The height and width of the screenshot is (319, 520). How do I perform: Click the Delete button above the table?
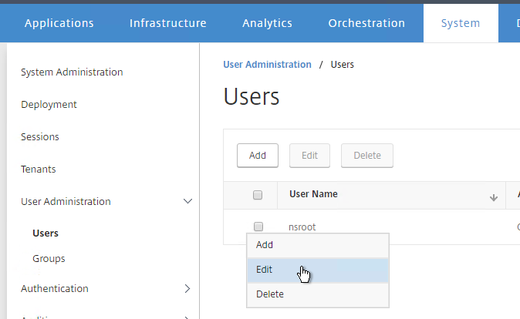coord(367,156)
